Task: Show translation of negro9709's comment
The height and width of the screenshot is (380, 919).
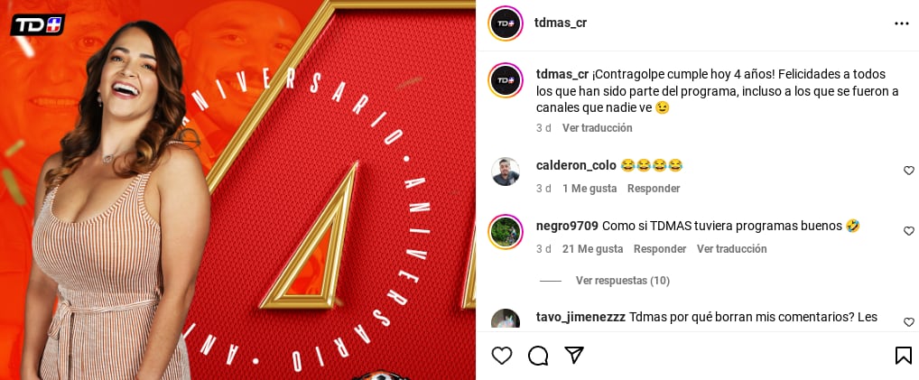Action: tap(731, 248)
